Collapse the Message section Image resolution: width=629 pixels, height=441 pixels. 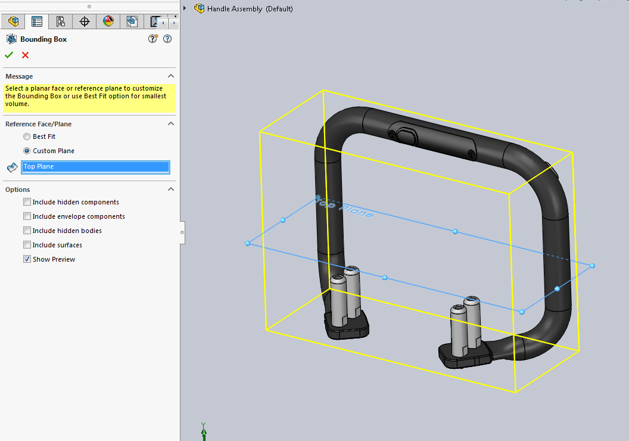coord(171,76)
